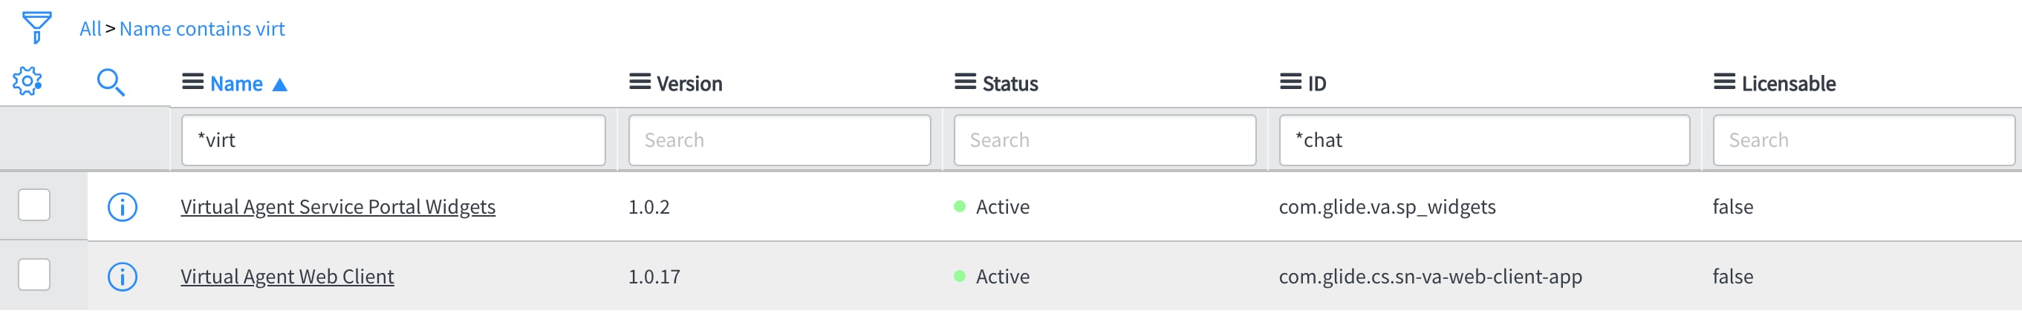Open the Status column hamburger menu
The height and width of the screenshot is (322, 2022).
966,82
